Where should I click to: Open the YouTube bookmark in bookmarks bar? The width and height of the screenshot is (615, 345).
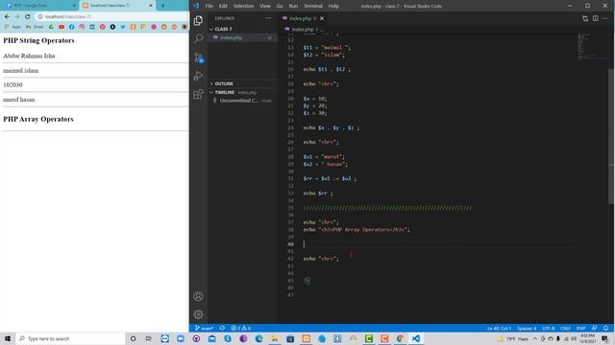point(61,27)
